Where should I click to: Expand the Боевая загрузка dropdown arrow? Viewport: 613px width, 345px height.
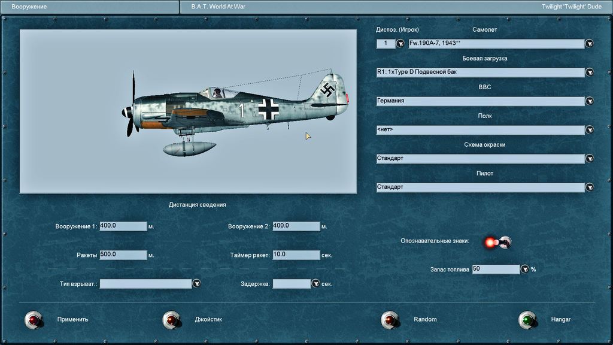pyautogui.click(x=589, y=72)
